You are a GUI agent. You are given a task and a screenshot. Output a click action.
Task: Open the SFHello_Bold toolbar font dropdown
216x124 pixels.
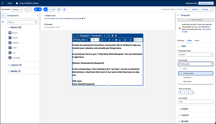pyautogui.click(x=81, y=40)
